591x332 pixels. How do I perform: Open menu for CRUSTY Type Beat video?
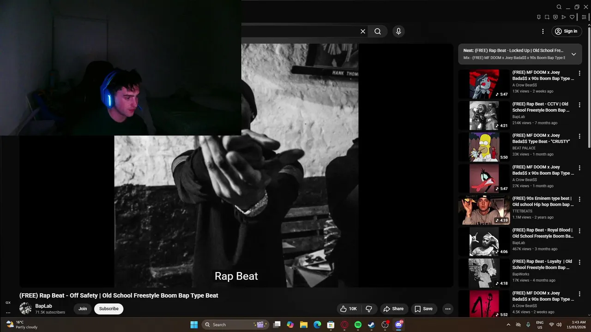point(579,136)
